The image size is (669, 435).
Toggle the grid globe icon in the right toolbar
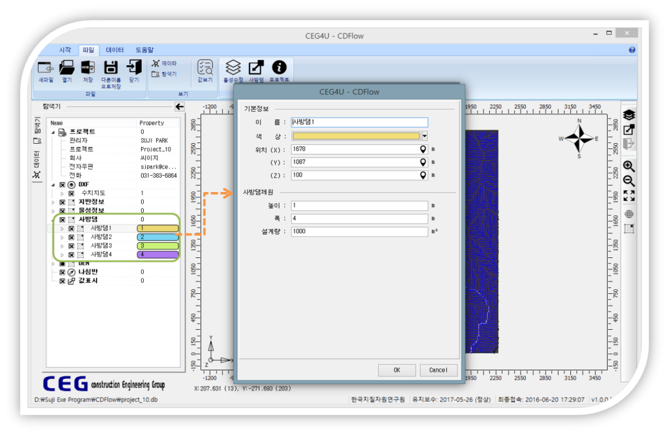click(629, 214)
